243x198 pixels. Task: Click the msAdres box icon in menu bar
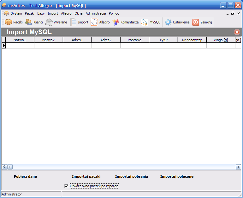pyautogui.click(x=6, y=13)
